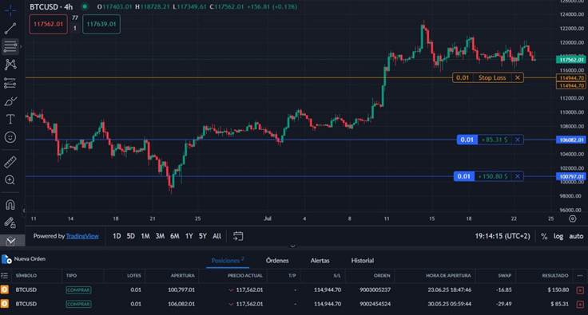Viewport: 588px width, 315px height.
Task: Select order number 9003005237
Action: pyautogui.click(x=375, y=290)
